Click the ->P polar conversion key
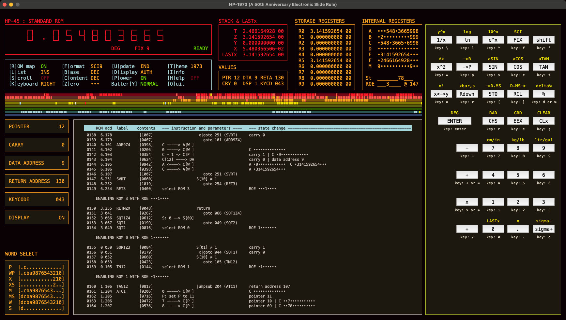 [467, 67]
